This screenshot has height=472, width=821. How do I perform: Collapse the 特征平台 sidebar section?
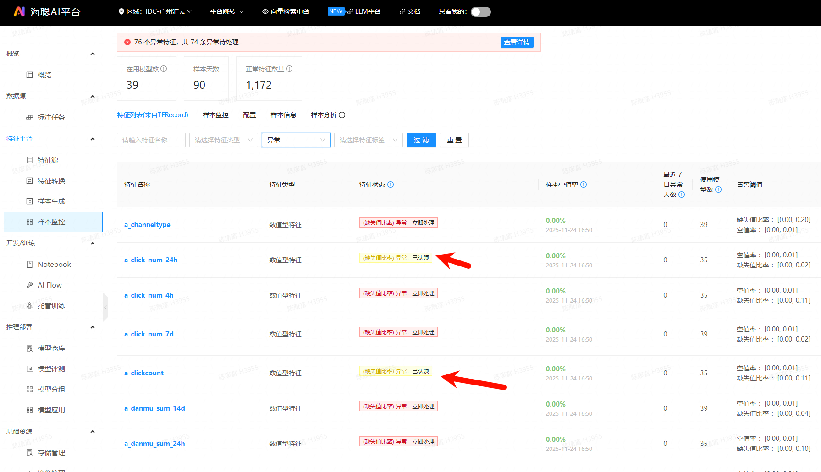93,139
